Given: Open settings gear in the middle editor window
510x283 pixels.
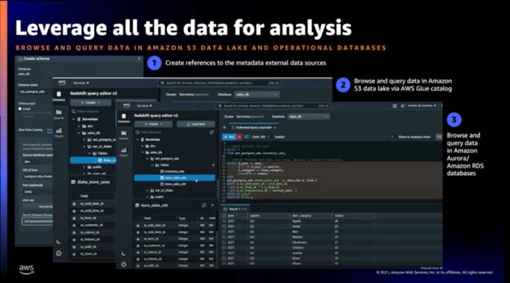Looking at the screenshot, I should coord(58,253).
